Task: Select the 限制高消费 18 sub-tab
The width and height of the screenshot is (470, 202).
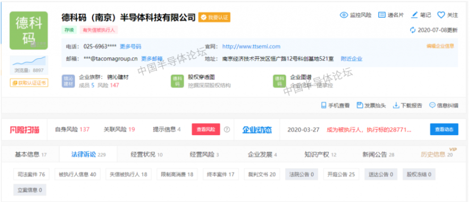Action: pyautogui.click(x=177, y=174)
